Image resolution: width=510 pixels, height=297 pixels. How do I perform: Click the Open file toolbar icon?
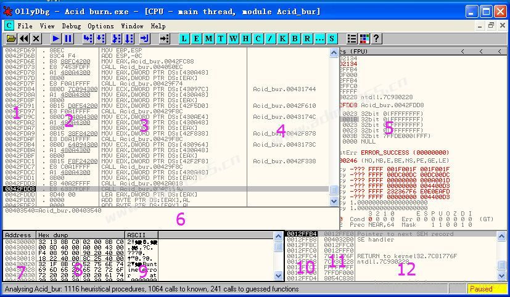11,39
